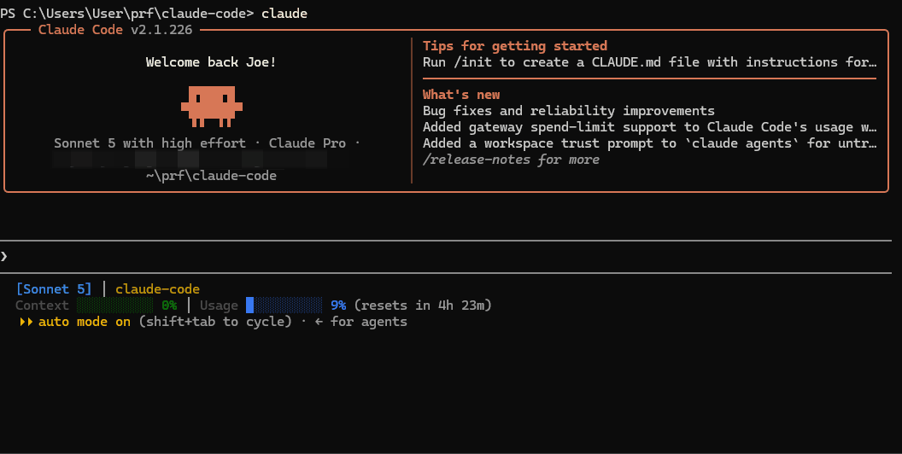Viewport: 902px width, 454px height.
Task: Click the 9% usage percentage value
Action: pyautogui.click(x=338, y=306)
